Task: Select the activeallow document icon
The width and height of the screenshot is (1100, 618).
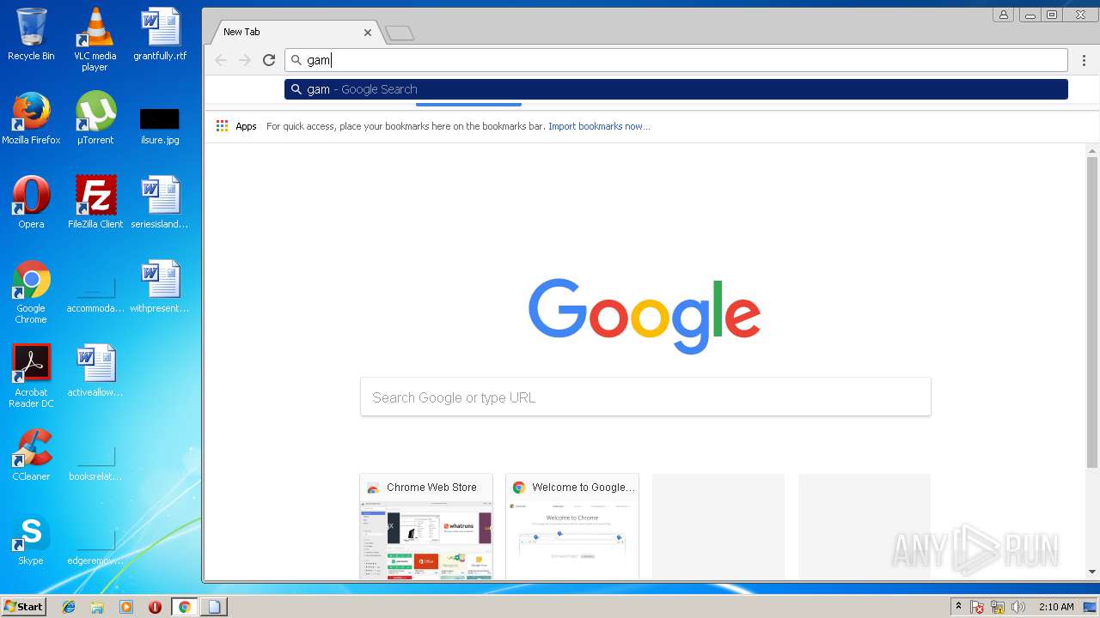Action: click(95, 371)
